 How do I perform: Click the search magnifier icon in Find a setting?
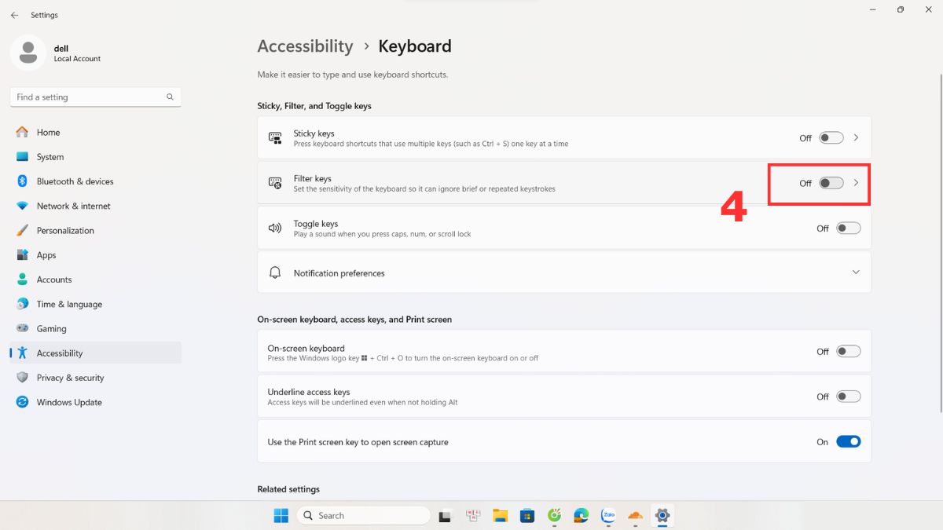pyautogui.click(x=170, y=97)
